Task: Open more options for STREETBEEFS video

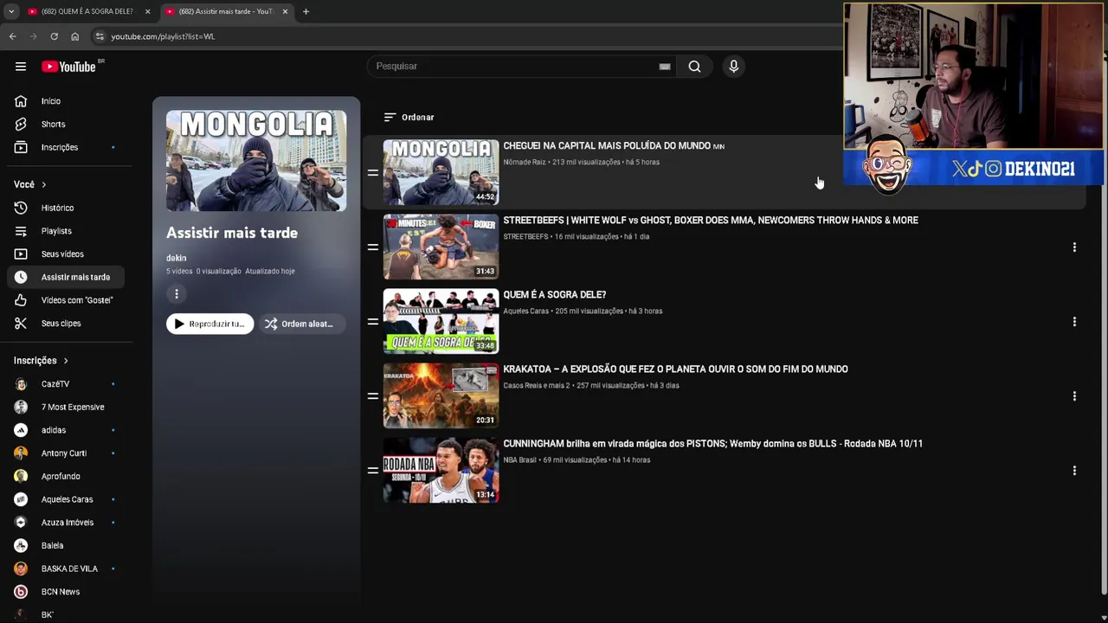Action: tap(1074, 247)
